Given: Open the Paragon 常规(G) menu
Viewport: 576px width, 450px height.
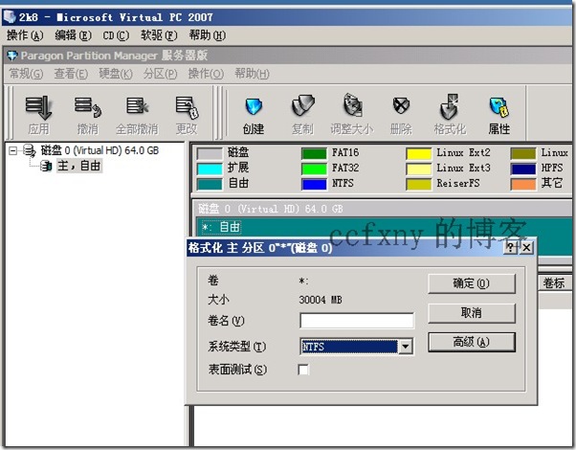Looking at the screenshot, I should pos(26,74).
